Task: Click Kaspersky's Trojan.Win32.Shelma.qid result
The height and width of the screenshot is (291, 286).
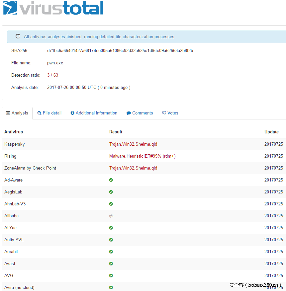Action: pyautogui.click(x=133, y=144)
